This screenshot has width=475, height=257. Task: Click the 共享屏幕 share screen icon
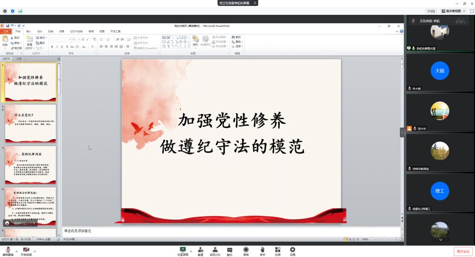(x=182, y=250)
